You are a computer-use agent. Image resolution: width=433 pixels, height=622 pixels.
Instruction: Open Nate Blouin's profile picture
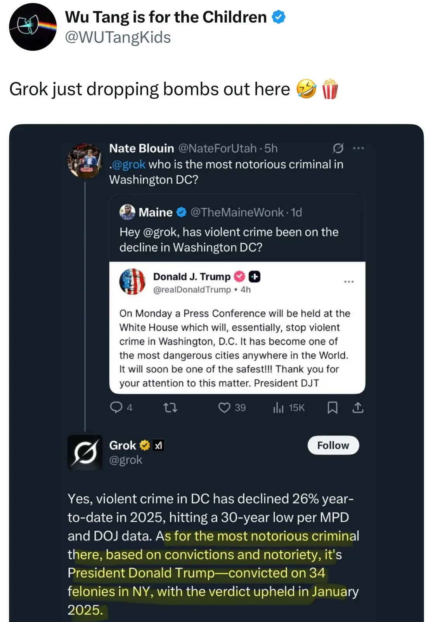[x=85, y=161]
